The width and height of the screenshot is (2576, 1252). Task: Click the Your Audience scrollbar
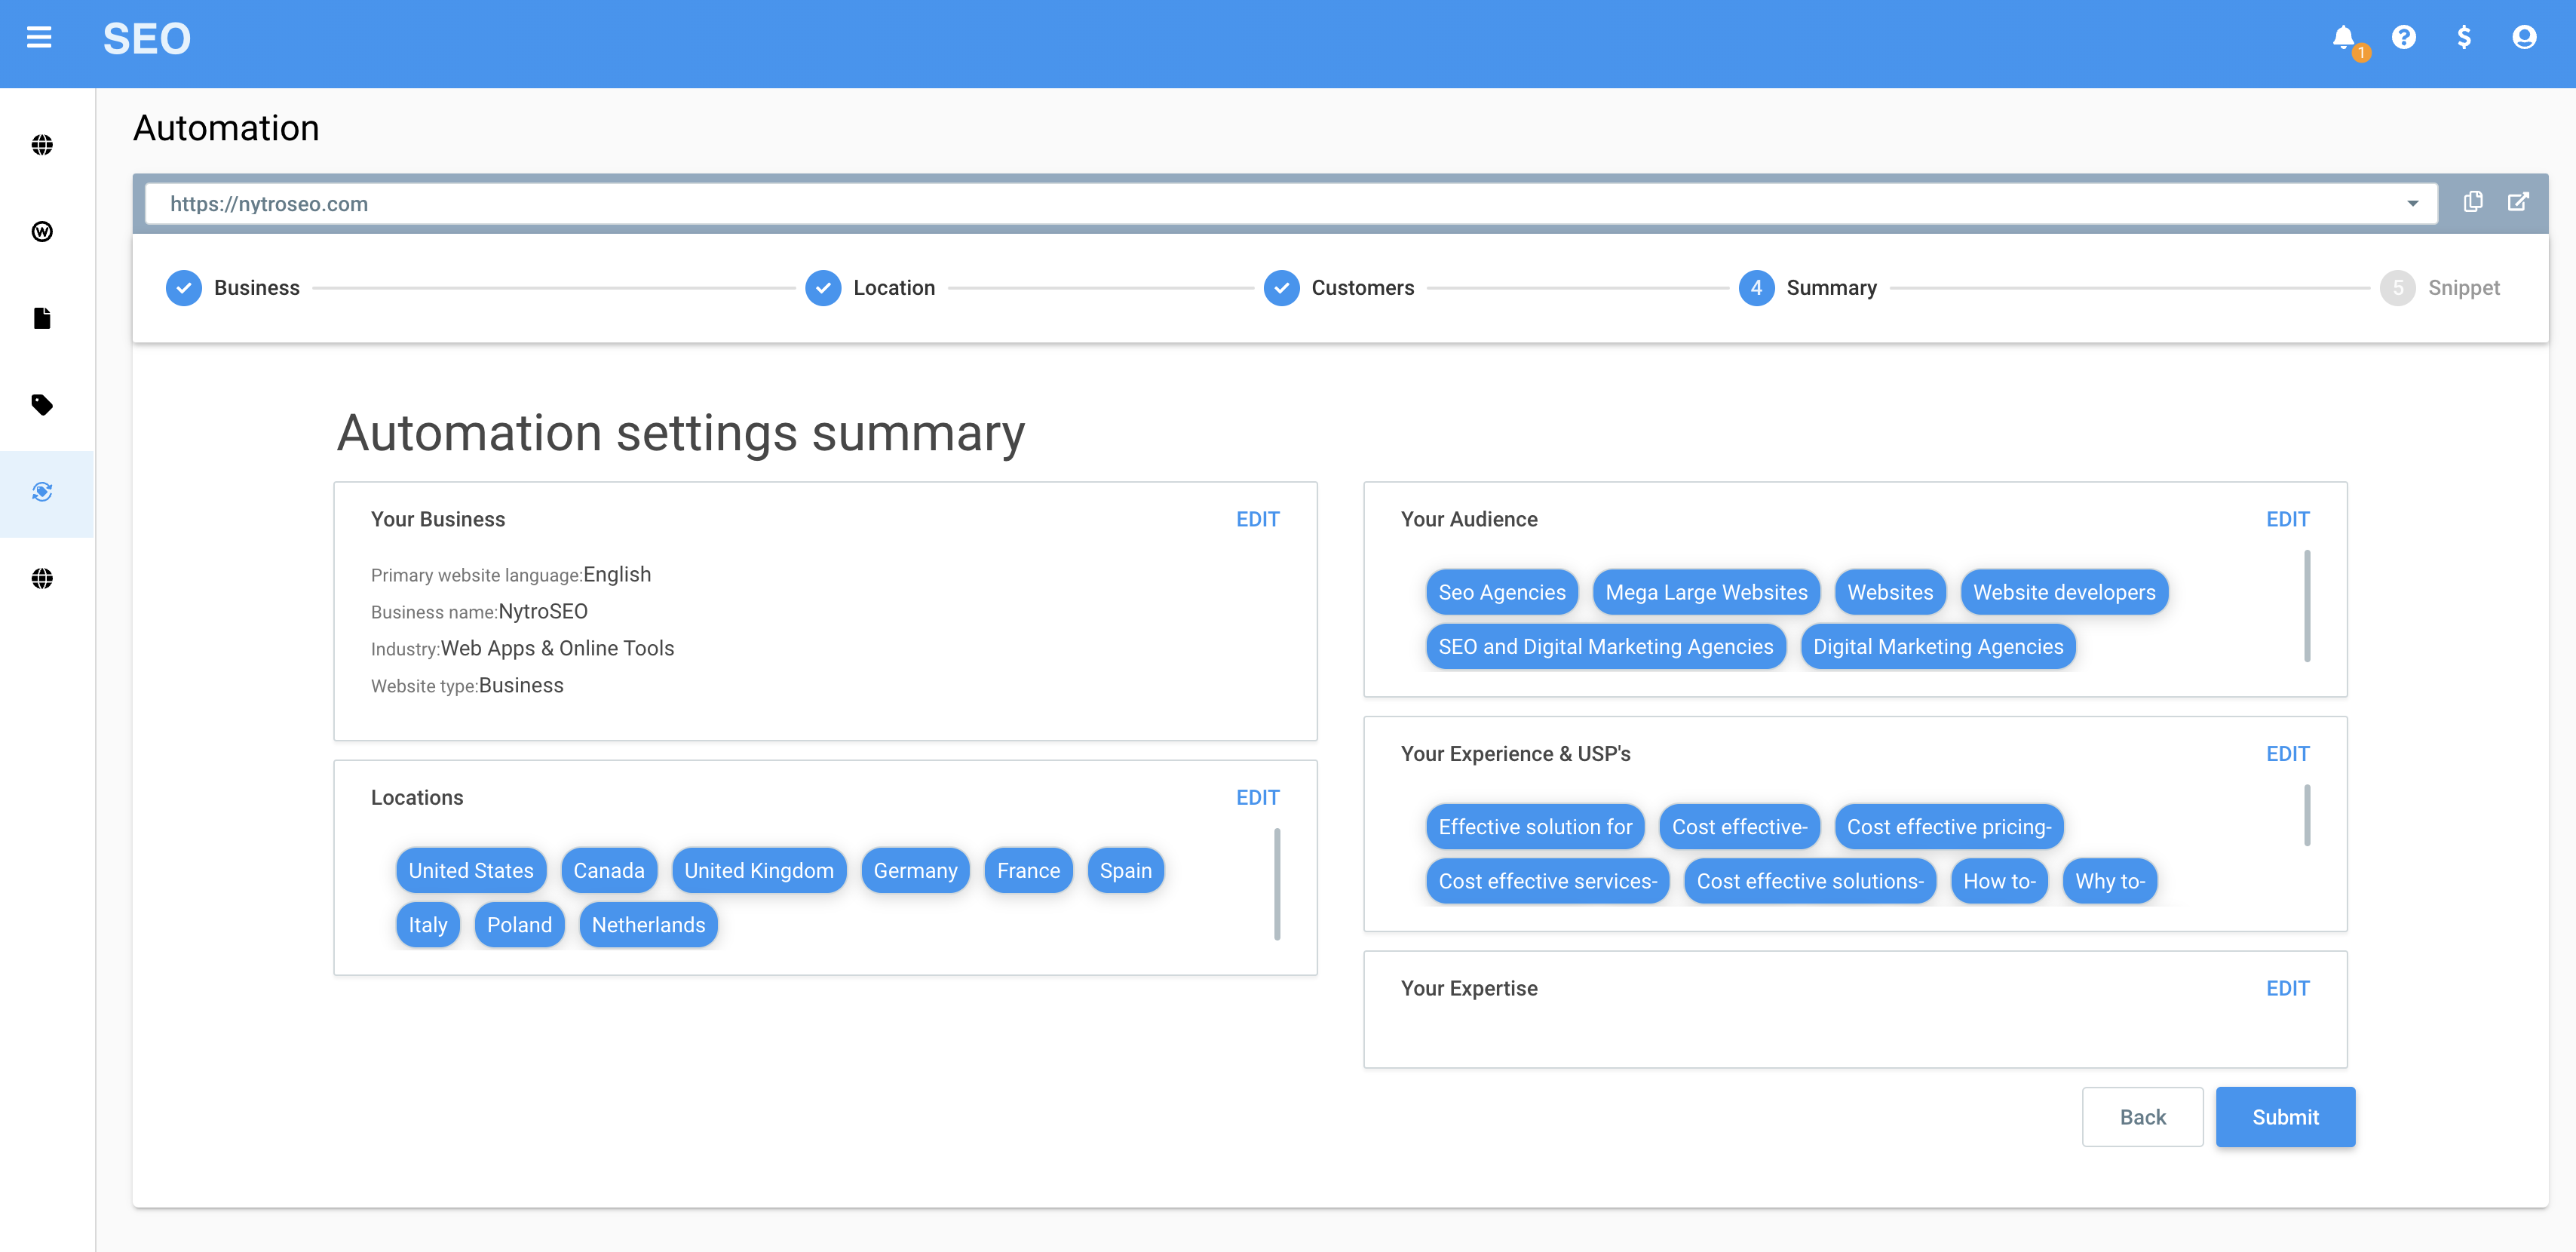2307,606
